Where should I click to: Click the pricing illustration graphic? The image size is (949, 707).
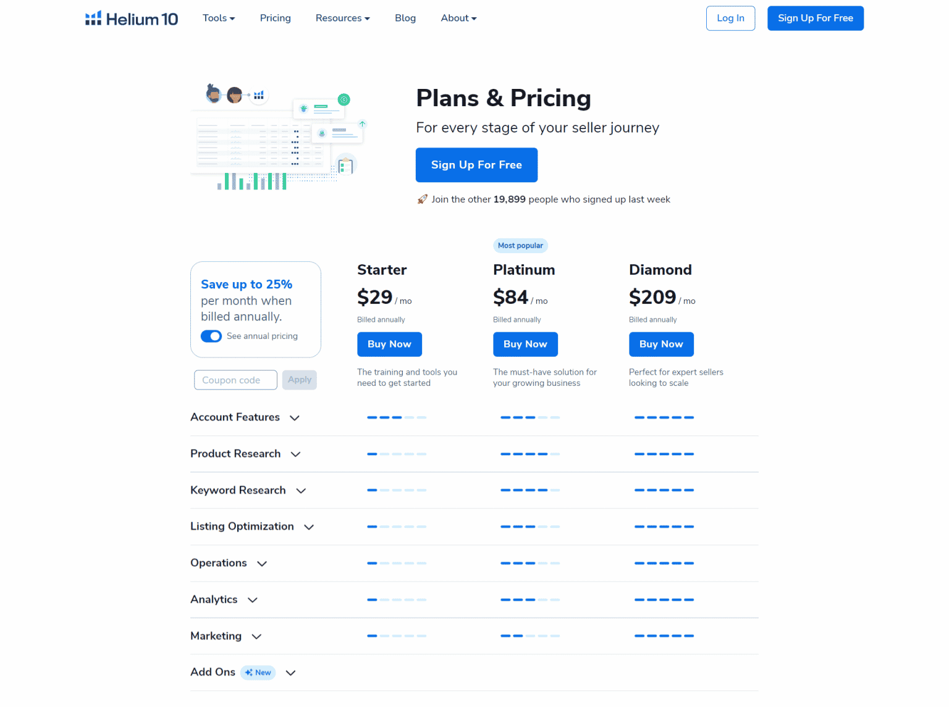279,136
